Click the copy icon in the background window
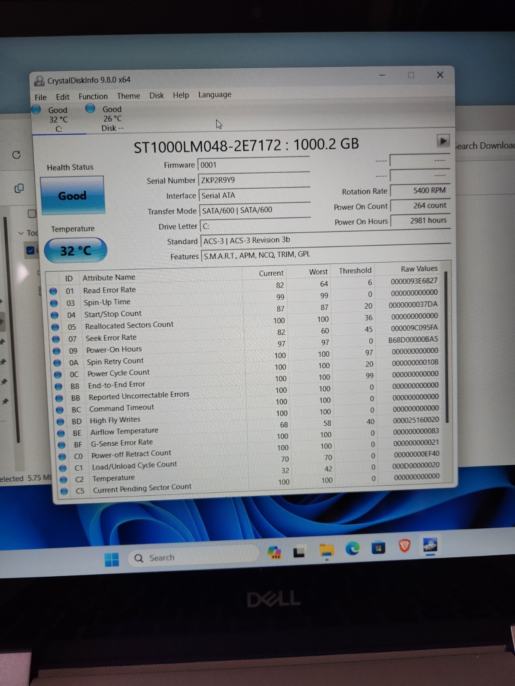The image size is (515, 686). [19, 188]
